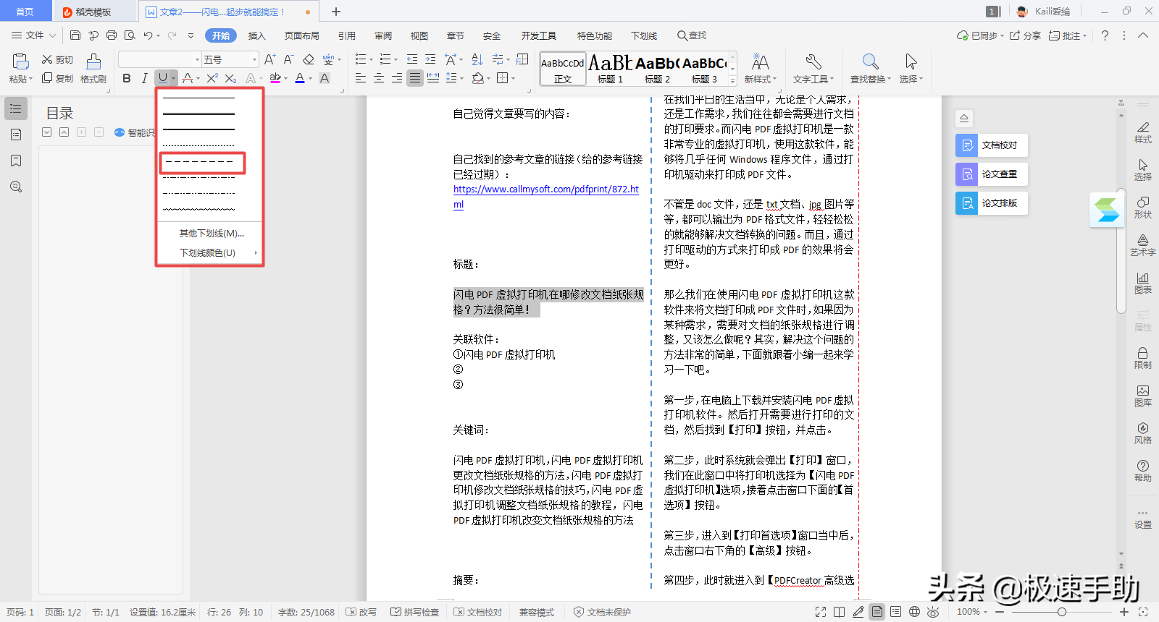1159x622 pixels.
Task: Click 论文查重 button
Action: pyautogui.click(x=991, y=174)
